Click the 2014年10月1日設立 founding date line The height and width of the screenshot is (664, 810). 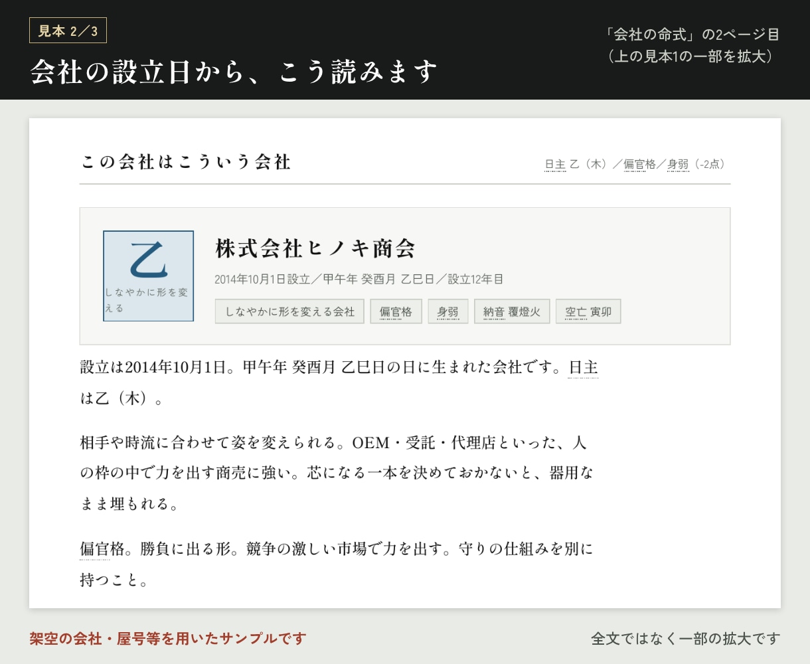(359, 279)
